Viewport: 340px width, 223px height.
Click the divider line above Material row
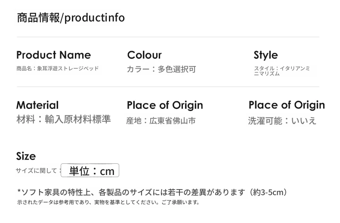(168, 87)
